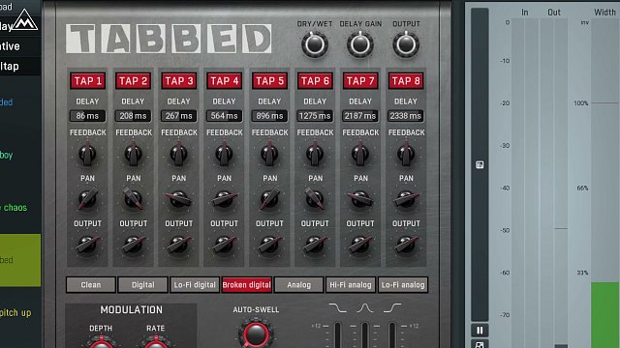Click Tap 4 OUTPUT knob
This screenshot has height=348, width=620.
[x=224, y=245]
